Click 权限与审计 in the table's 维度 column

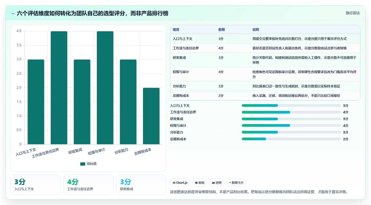[x=181, y=72]
